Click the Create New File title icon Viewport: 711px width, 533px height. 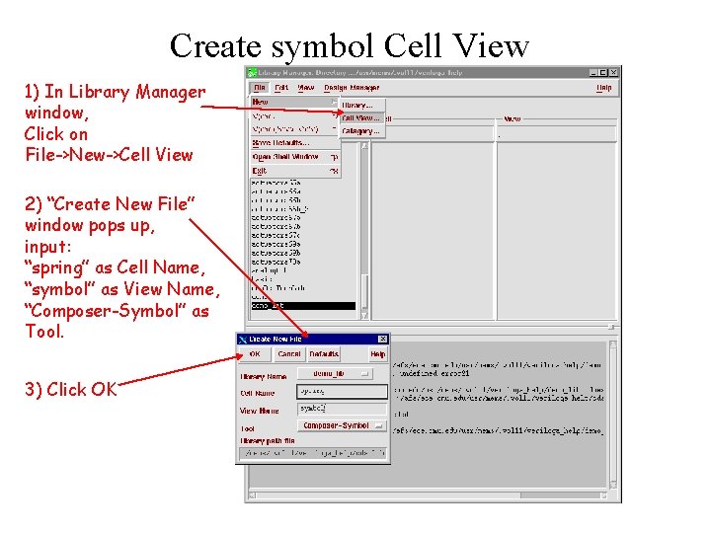tap(243, 339)
